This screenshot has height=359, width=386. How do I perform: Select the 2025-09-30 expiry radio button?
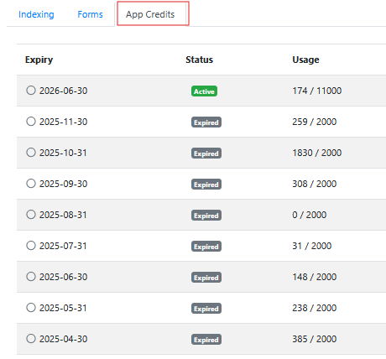(x=31, y=184)
